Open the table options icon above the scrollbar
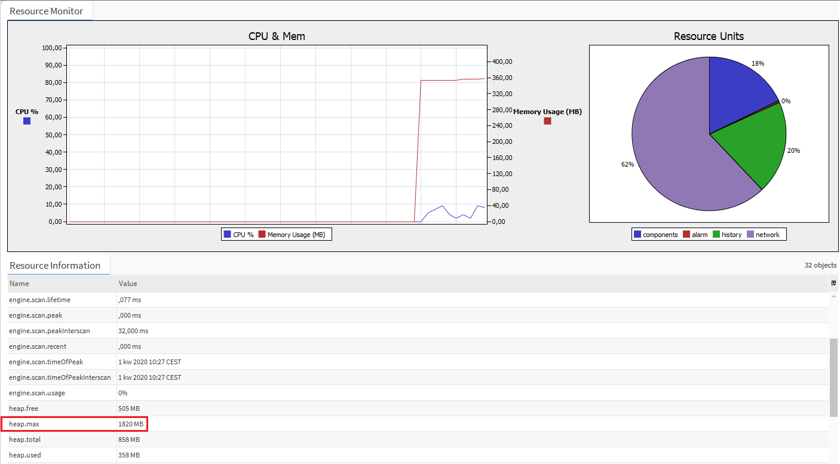The width and height of the screenshot is (840, 464). tap(833, 283)
